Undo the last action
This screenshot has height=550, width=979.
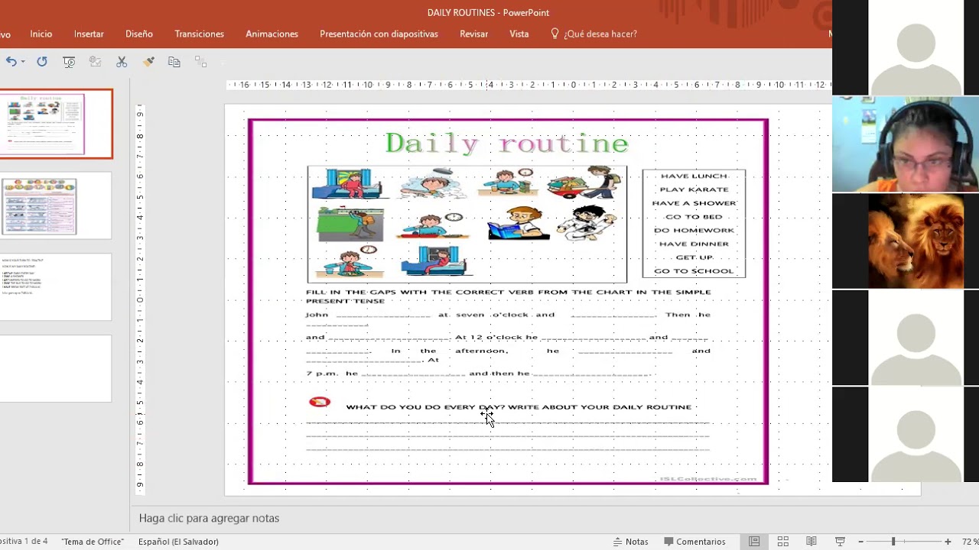[11, 62]
